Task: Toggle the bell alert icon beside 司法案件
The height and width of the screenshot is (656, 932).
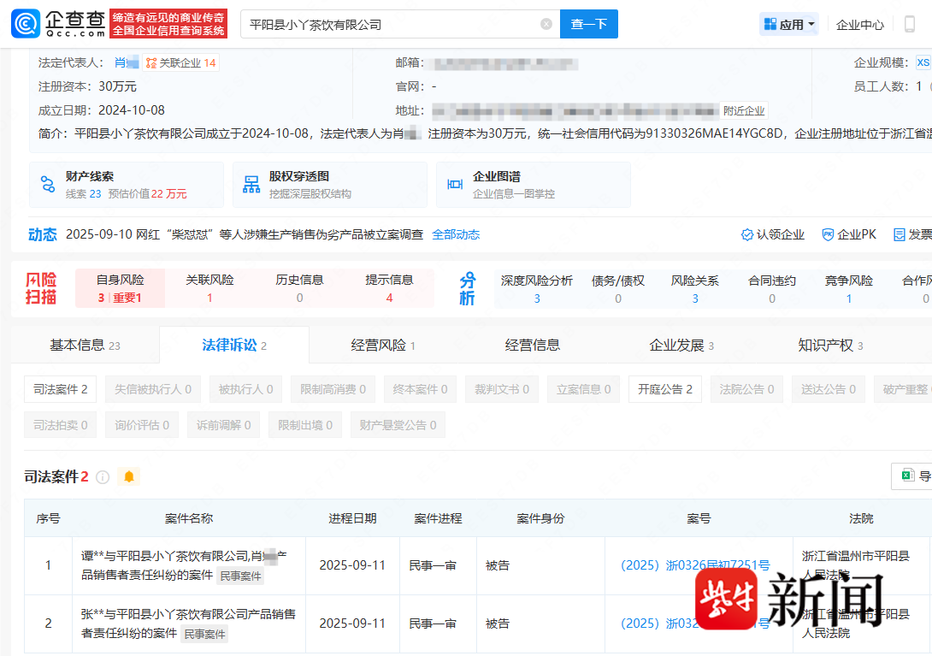Action: 129,476
